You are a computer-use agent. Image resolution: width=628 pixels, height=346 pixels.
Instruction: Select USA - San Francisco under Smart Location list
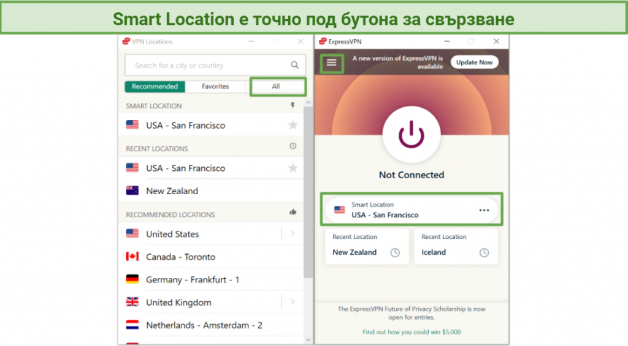coord(212,125)
